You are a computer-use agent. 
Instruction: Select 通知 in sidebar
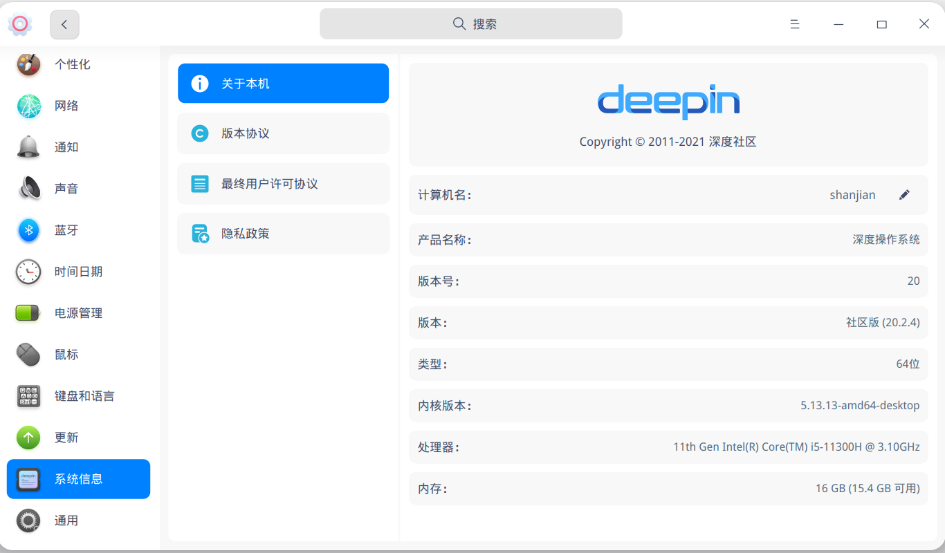[78, 147]
